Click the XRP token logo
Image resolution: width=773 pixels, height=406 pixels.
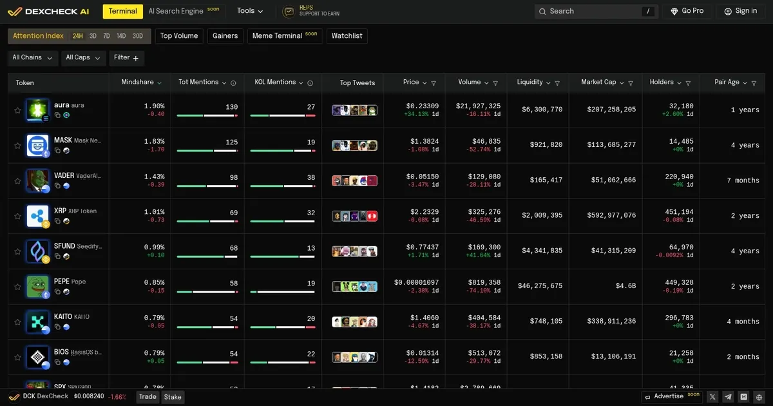[x=38, y=217]
